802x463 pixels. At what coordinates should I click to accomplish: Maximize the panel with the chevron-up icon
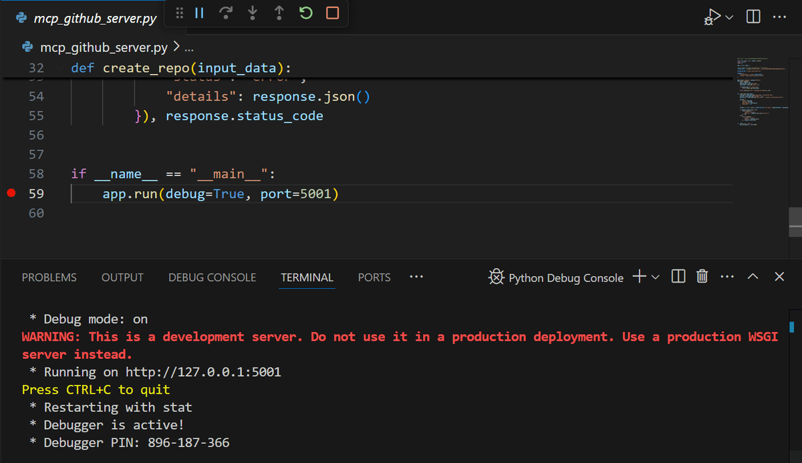point(753,277)
